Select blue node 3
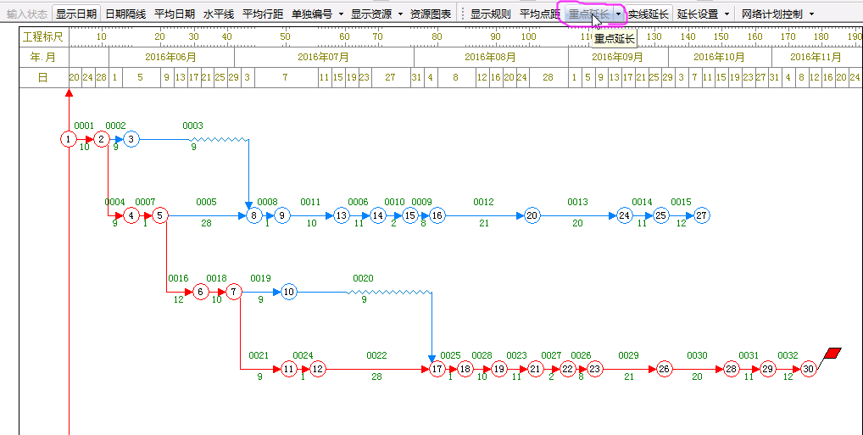 click(131, 139)
